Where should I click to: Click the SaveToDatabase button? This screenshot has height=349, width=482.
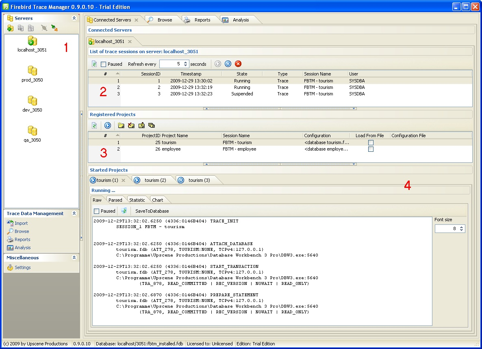pos(152,211)
